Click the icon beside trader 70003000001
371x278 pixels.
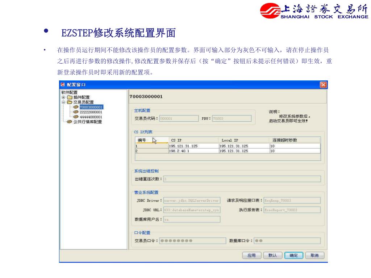(x=76, y=107)
